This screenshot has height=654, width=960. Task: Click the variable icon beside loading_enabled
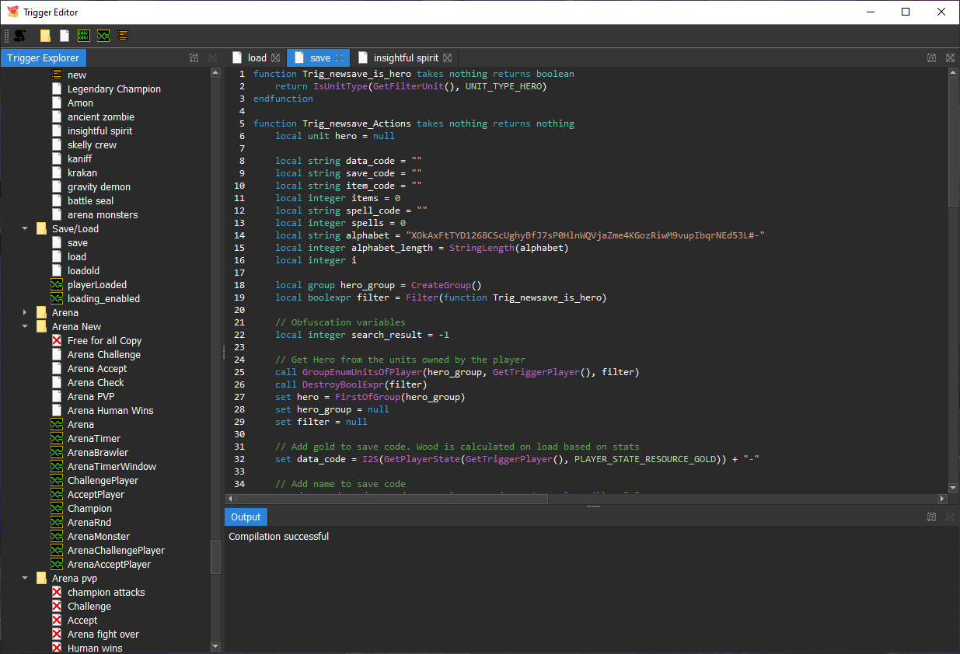point(57,299)
